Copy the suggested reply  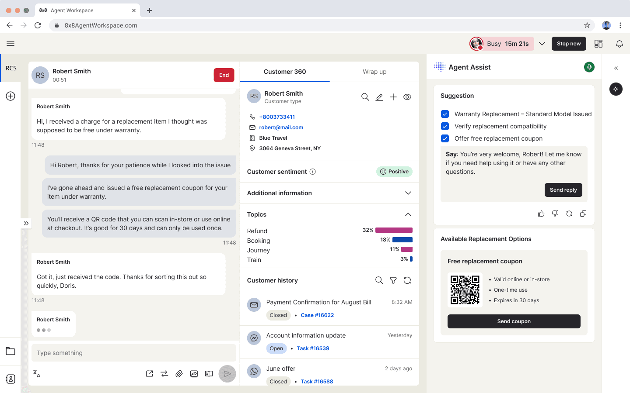pos(583,214)
